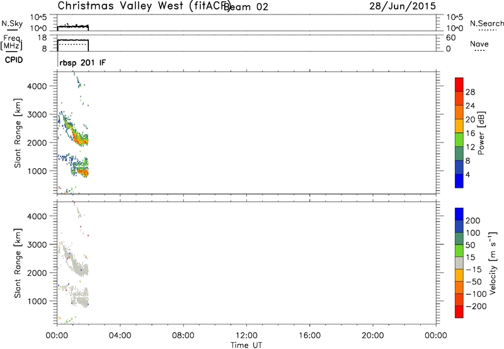
Task: Click the '20:00' time tick label
Action: [x=372, y=336]
